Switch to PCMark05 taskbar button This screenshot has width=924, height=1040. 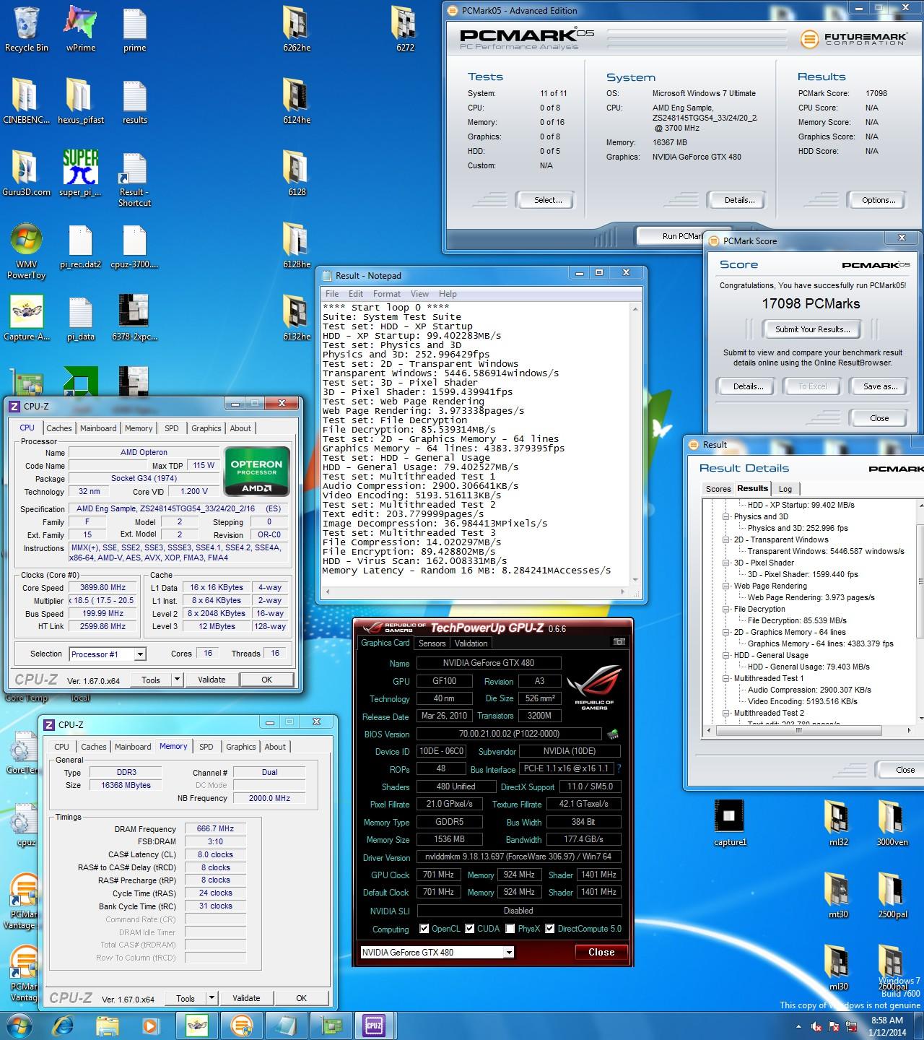pos(240,1025)
